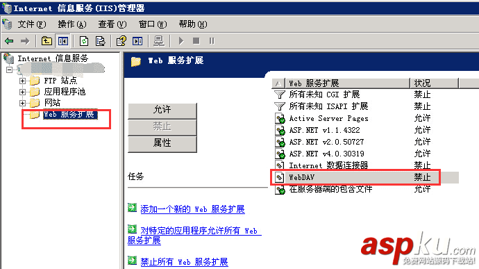The height and width of the screenshot is (269, 479).
Task: Click the Active Server Pages row icon
Action: (280, 118)
